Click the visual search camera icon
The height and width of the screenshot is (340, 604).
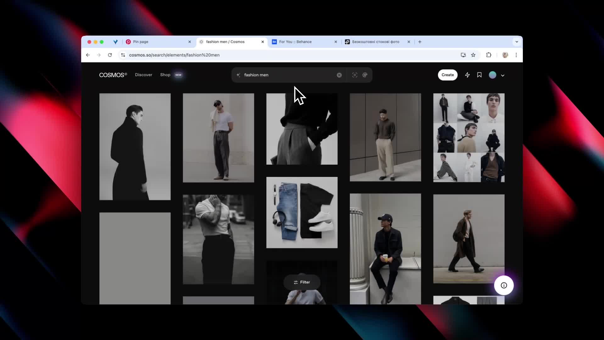coord(355,75)
